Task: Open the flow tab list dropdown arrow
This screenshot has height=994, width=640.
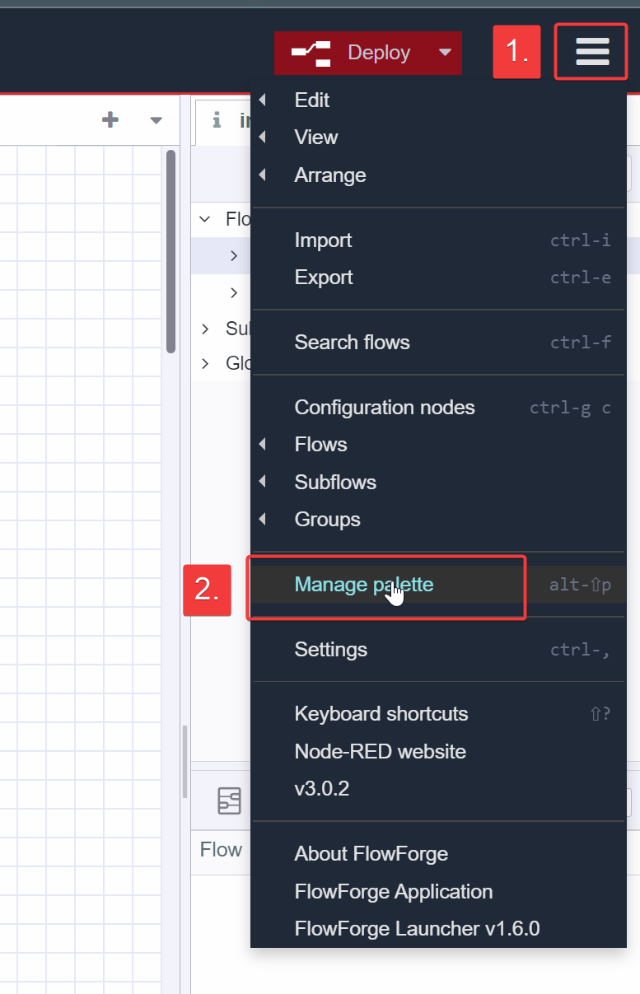Action: (156, 121)
